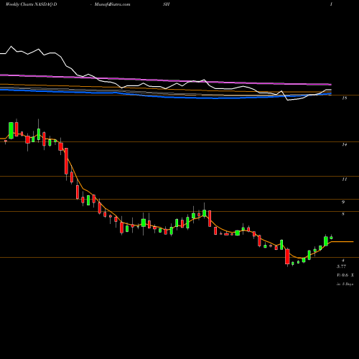Click the price axis label 18
This screenshot has width=359, height=359.
click(x=345, y=98)
